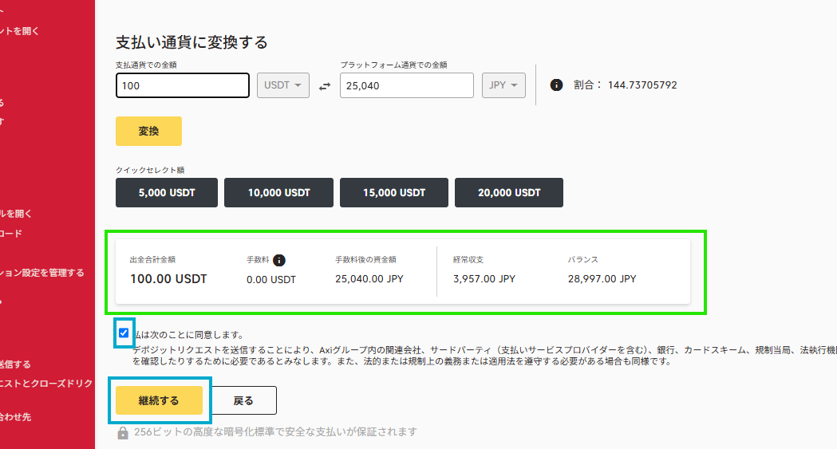This screenshot has width=837, height=449.
Task: Open the sidebar item ending in ョン設定を管理する
Action: click(42, 273)
